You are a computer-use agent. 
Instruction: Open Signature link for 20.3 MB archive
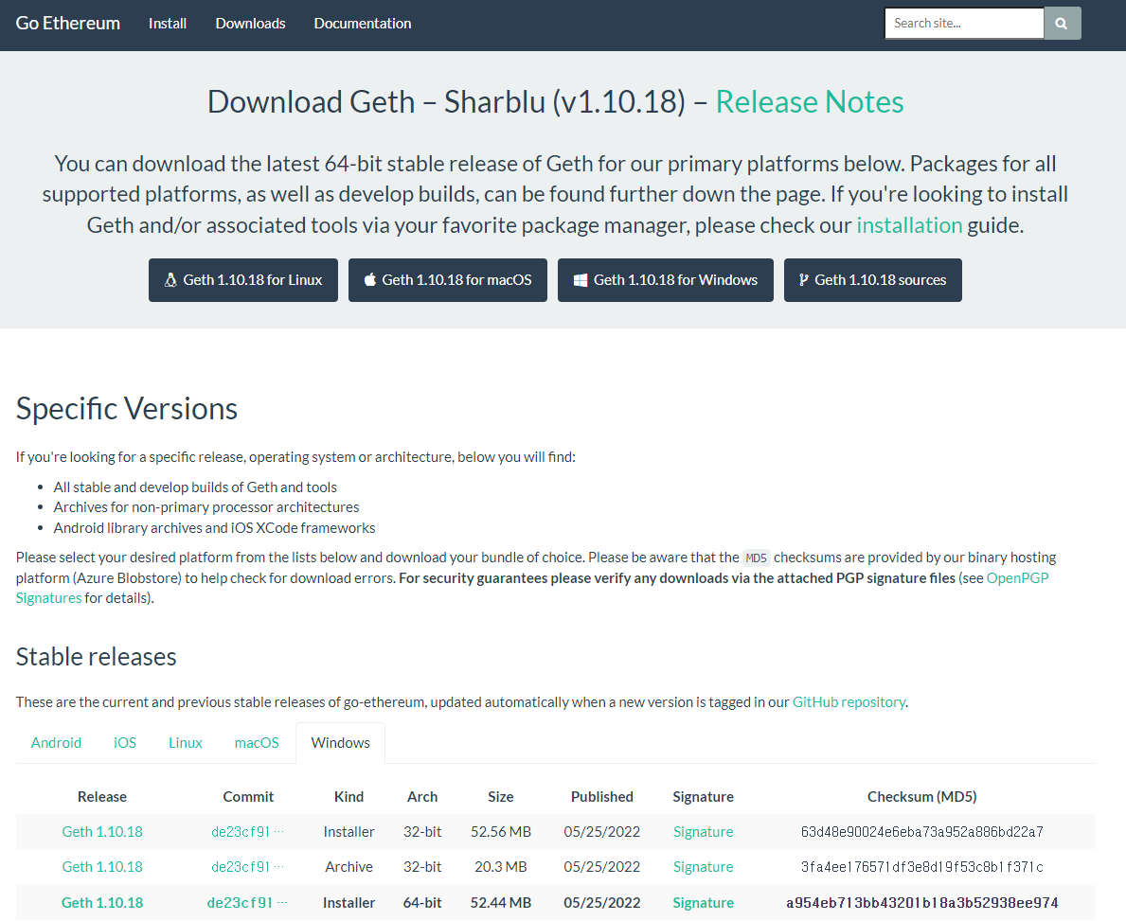703,867
